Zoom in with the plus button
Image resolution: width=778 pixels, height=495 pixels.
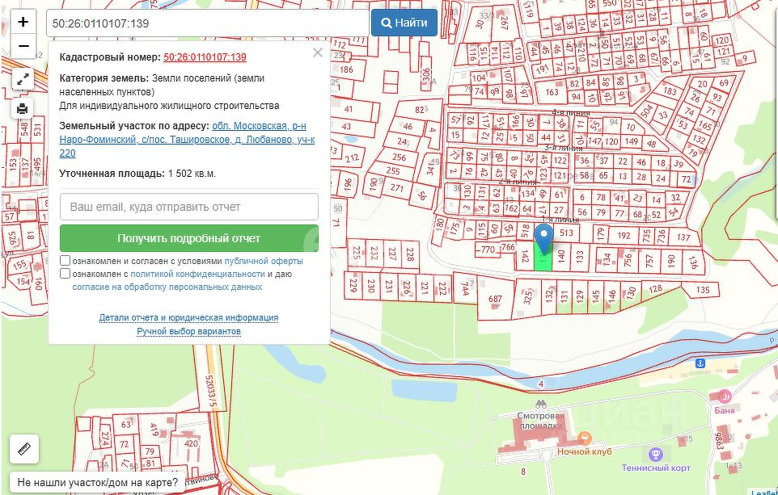(23, 23)
